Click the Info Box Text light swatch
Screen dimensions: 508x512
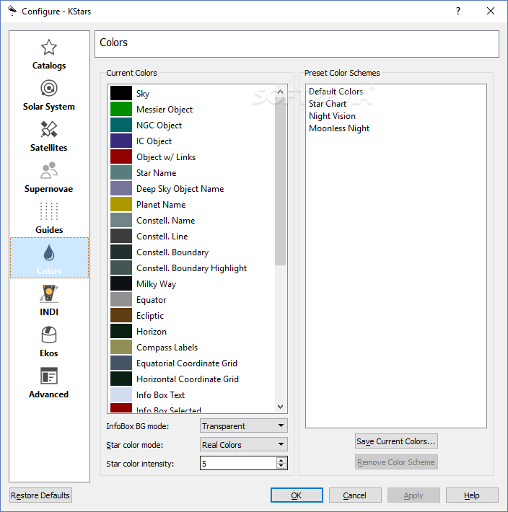pos(121,394)
